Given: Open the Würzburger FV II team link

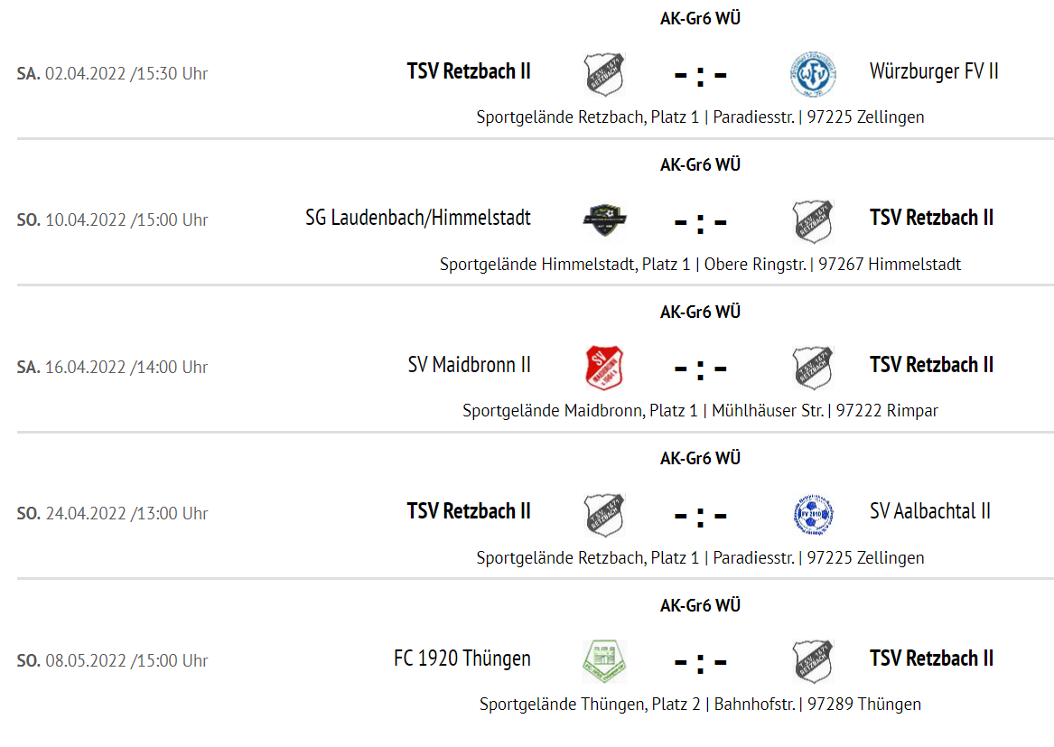Looking at the screenshot, I should (x=934, y=71).
